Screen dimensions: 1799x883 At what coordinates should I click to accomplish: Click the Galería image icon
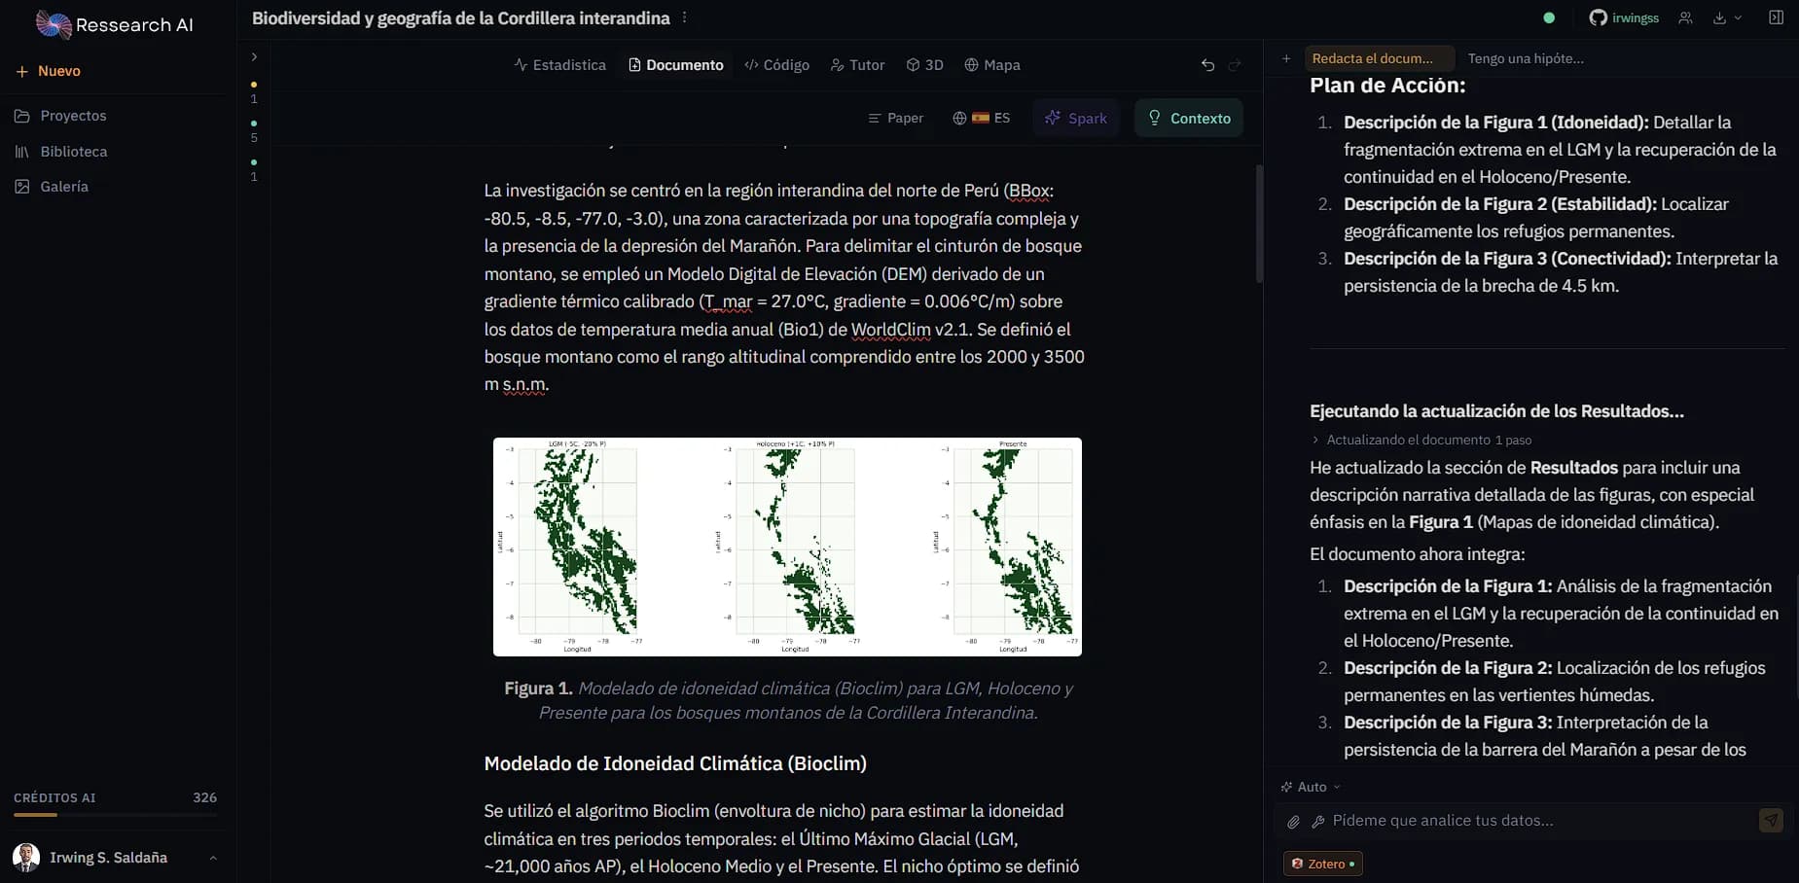tap(22, 187)
